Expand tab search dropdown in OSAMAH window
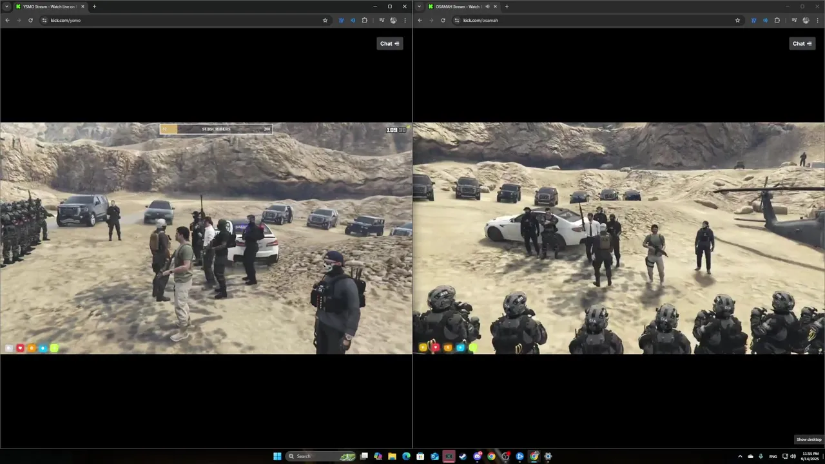This screenshot has height=464, width=825. pos(419,6)
